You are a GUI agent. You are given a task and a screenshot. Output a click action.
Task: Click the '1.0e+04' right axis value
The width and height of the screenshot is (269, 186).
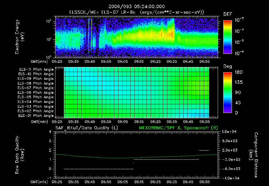pos(229,132)
